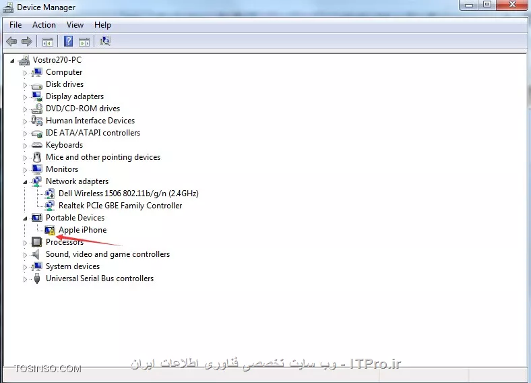Open the Action menu
The width and height of the screenshot is (531, 383).
coord(44,25)
